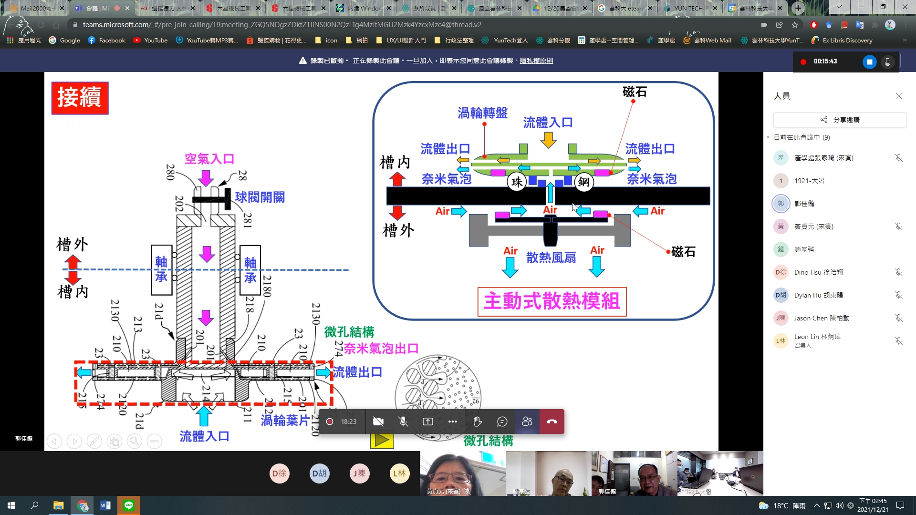Viewport: 916px width, 515px height.
Task: Click 分享邀請 share invite button
Action: [840, 120]
